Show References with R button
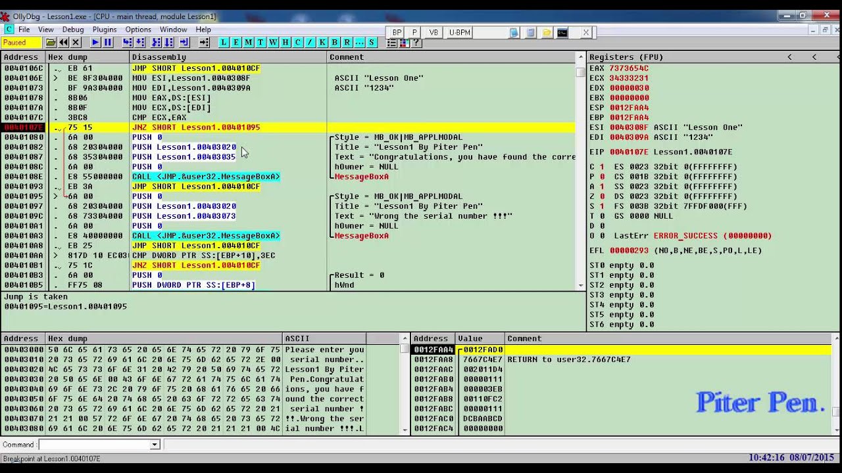This screenshot has width=842, height=473. (x=347, y=42)
